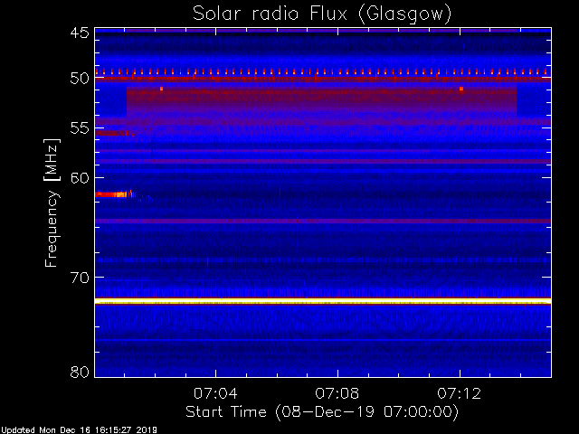The image size is (579, 434).
Task: Click the orange marker near 07:12 at 51 MHz
Action: pyautogui.click(x=461, y=89)
